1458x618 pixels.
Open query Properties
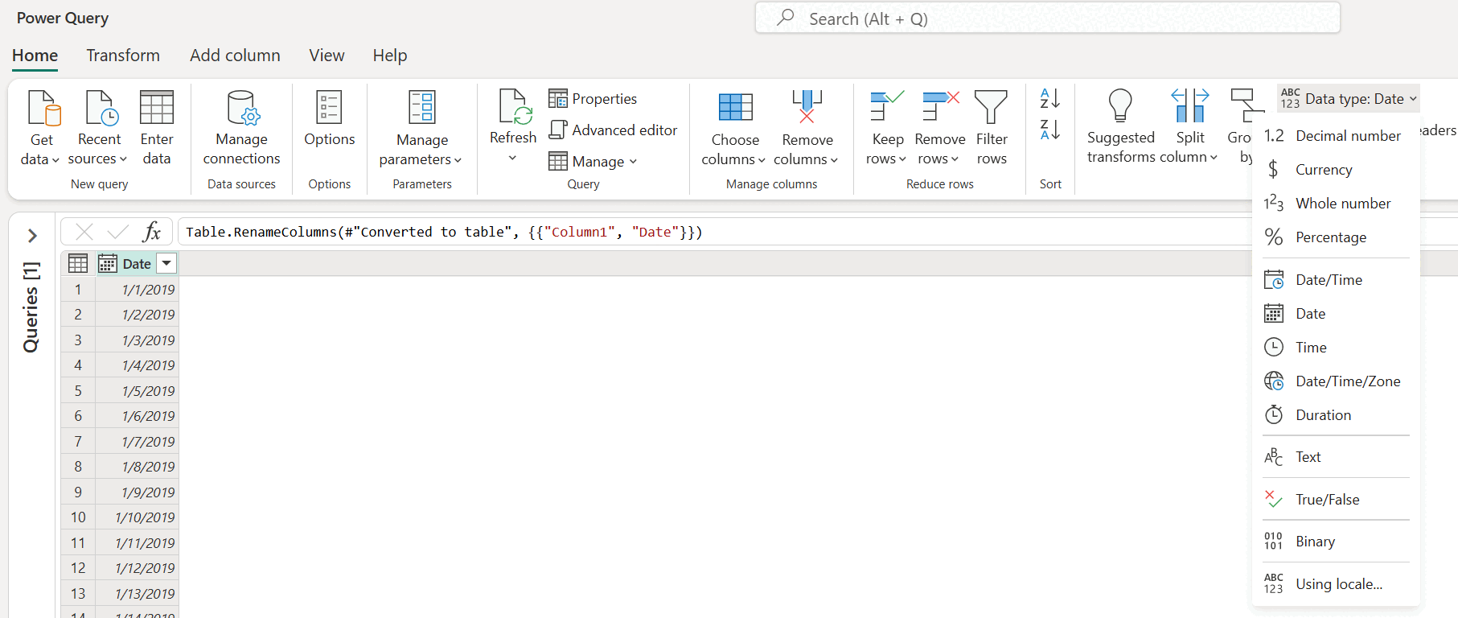pyautogui.click(x=593, y=98)
